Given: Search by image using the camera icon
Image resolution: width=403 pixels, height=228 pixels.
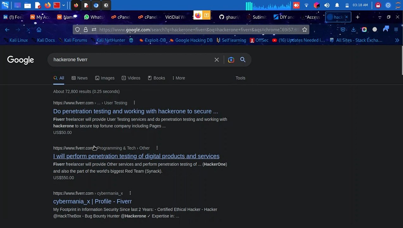Looking at the screenshot, I should click(x=231, y=60).
